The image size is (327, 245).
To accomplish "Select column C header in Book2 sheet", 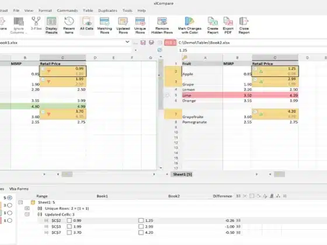I will click(x=275, y=58).
